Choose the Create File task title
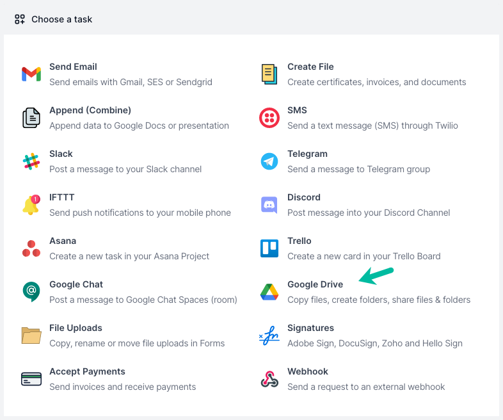Viewport: 503px width, 420px height. point(310,67)
